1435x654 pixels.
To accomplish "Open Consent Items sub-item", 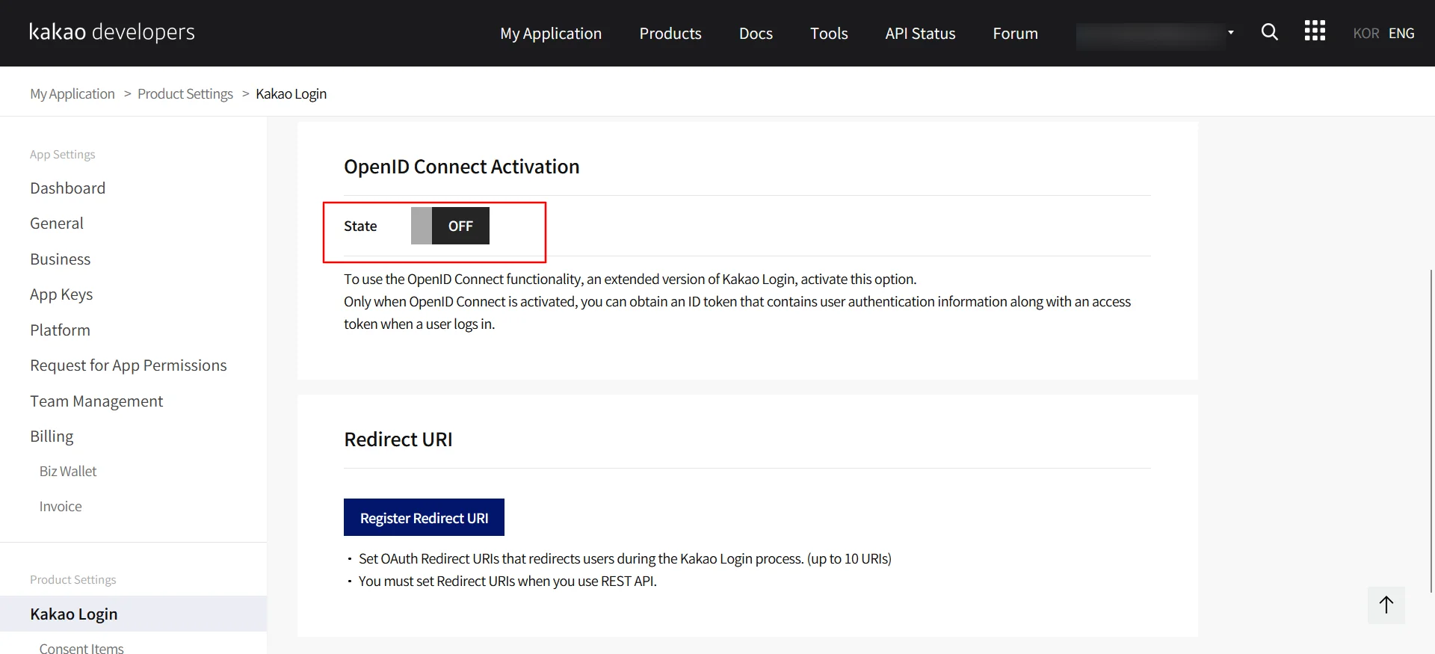I will click(x=81, y=648).
